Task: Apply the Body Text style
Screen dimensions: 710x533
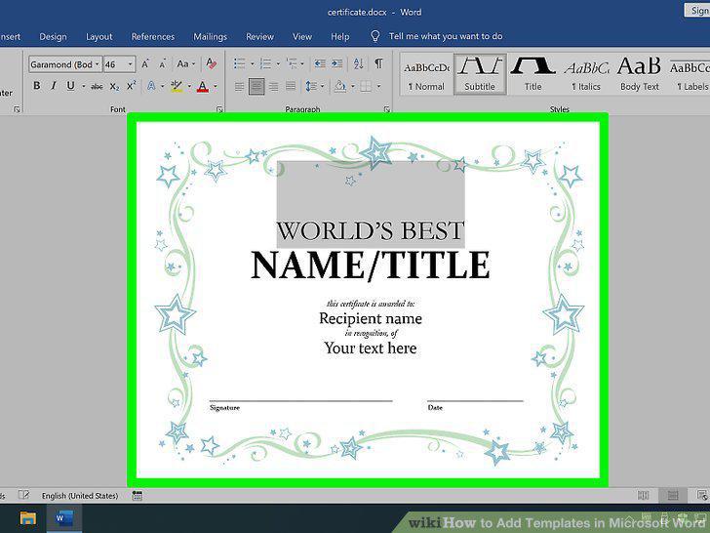Action: pyautogui.click(x=640, y=74)
